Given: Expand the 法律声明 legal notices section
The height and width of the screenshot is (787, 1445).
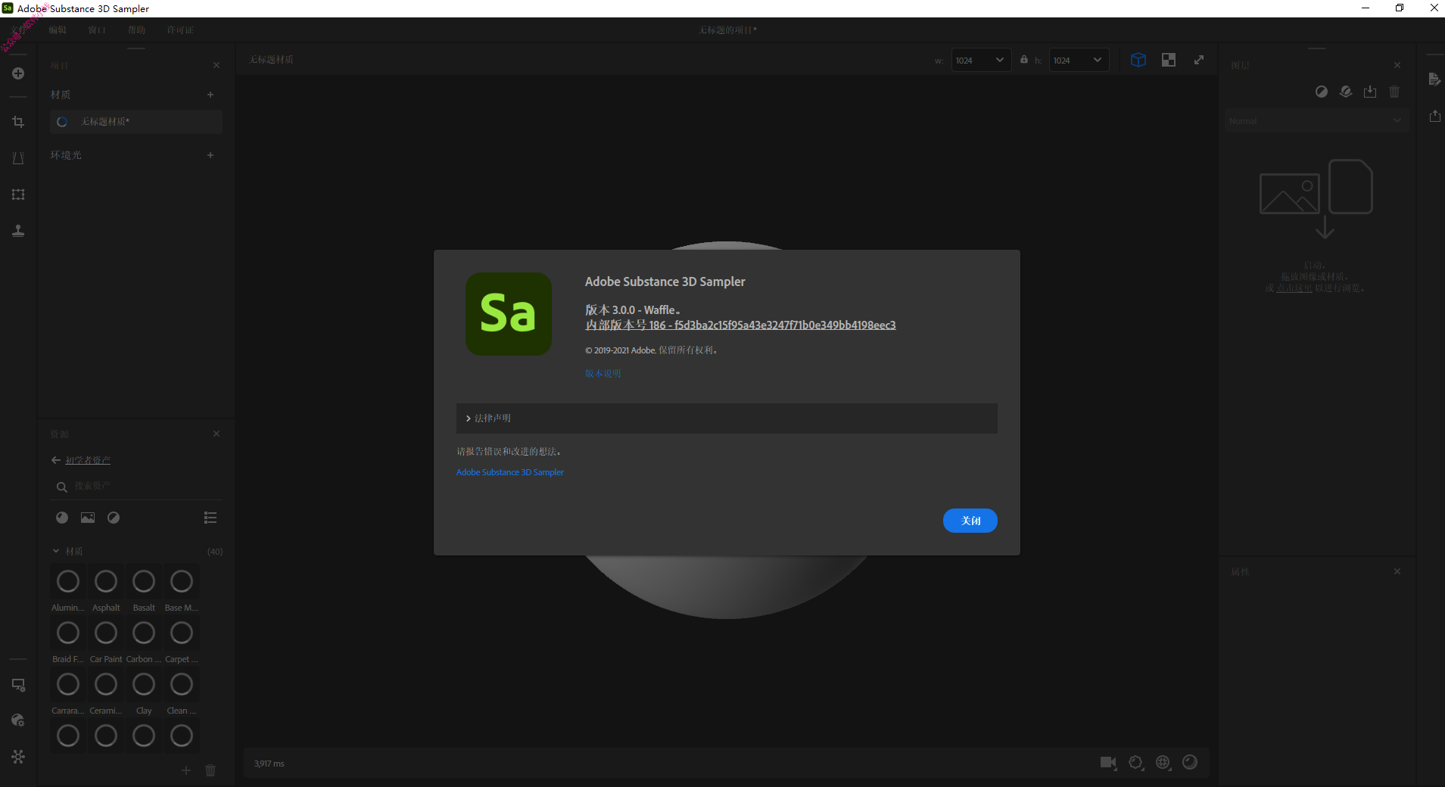Looking at the screenshot, I should (x=727, y=418).
